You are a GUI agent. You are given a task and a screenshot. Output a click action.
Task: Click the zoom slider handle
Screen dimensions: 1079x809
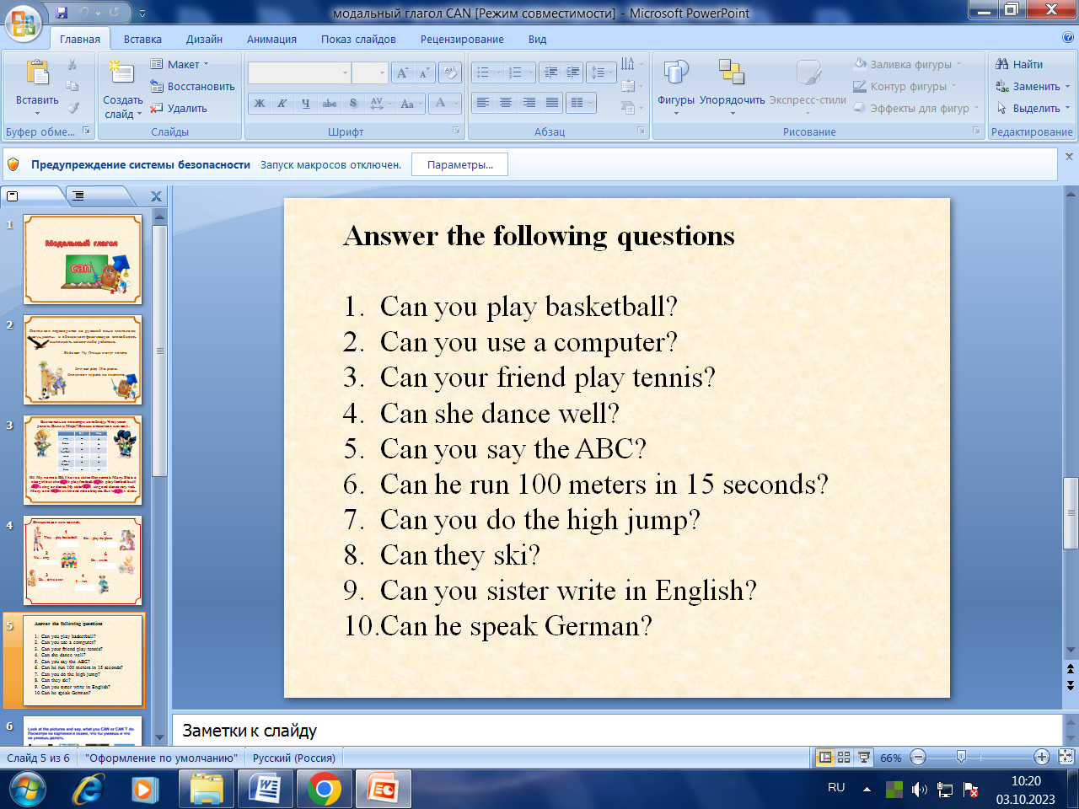pos(961,758)
